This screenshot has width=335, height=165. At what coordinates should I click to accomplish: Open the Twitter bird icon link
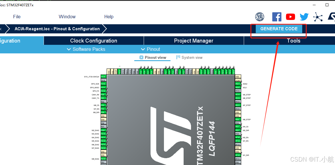click(304, 17)
